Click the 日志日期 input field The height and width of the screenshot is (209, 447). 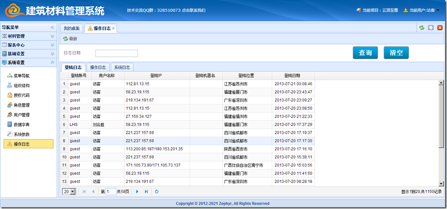pos(116,53)
